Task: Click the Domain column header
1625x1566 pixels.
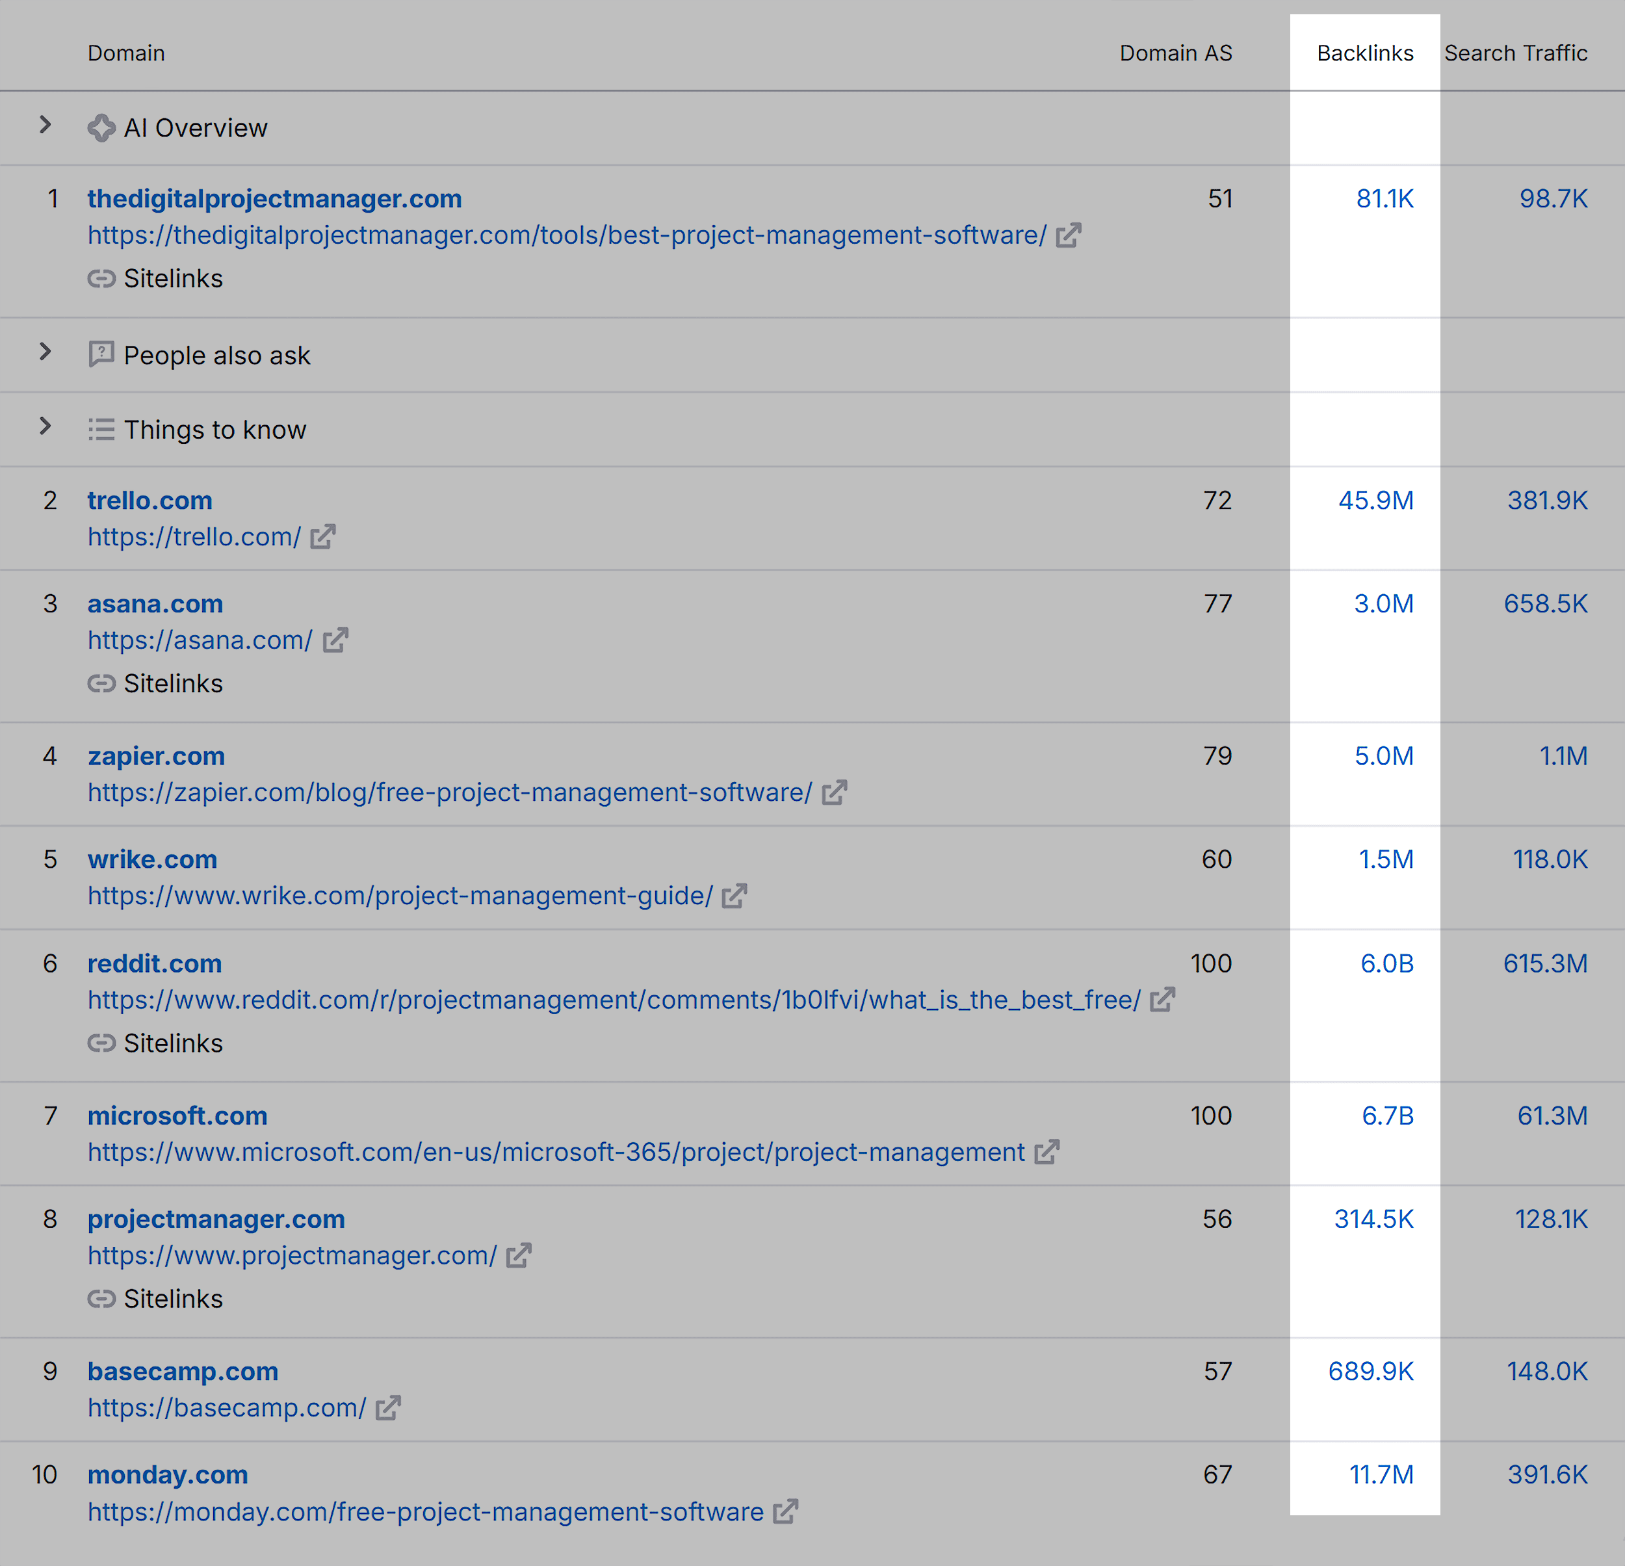Action: coord(126,53)
